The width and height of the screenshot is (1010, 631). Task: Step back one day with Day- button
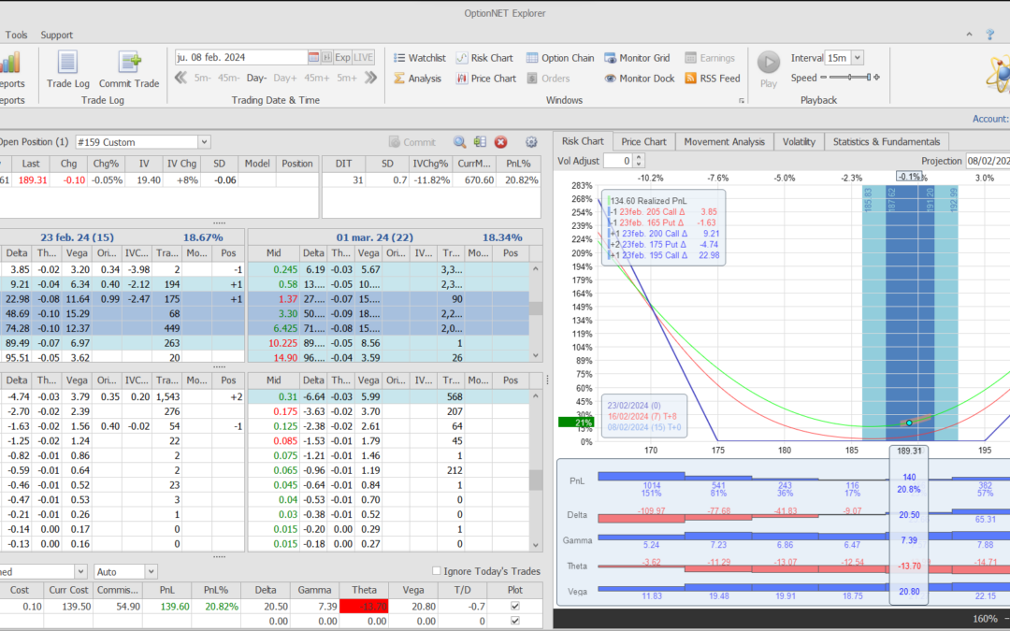[x=256, y=79]
